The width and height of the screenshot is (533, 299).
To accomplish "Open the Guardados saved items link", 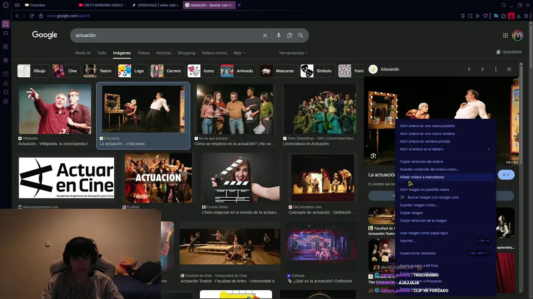I will tap(509, 52).
